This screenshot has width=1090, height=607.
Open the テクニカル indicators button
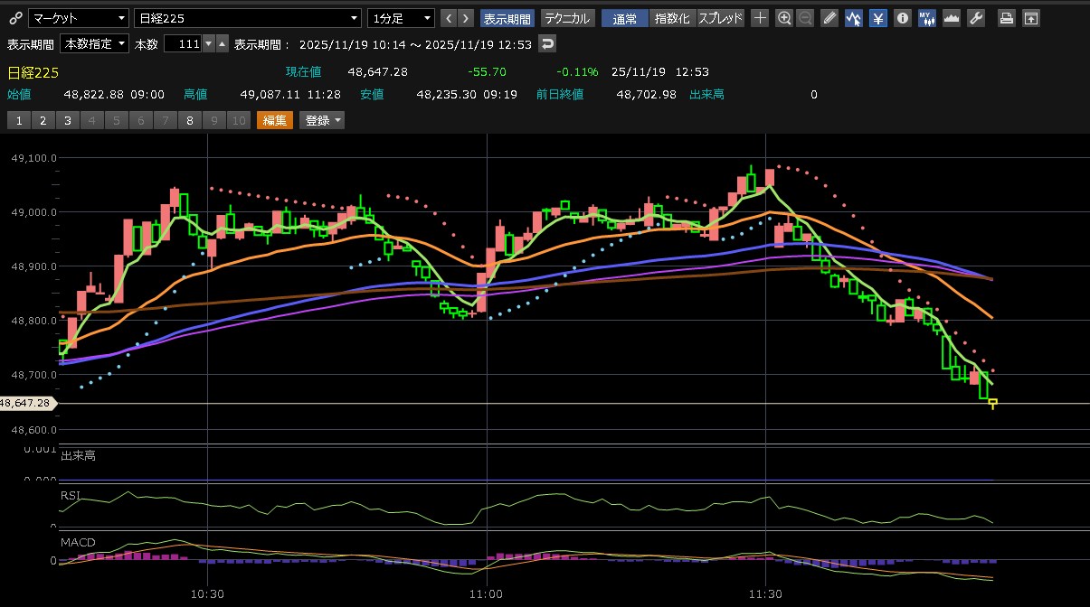tap(567, 18)
